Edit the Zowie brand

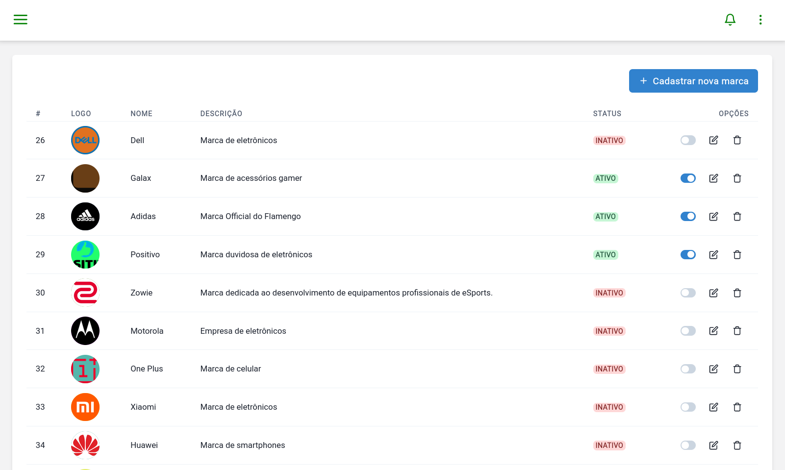click(x=713, y=293)
